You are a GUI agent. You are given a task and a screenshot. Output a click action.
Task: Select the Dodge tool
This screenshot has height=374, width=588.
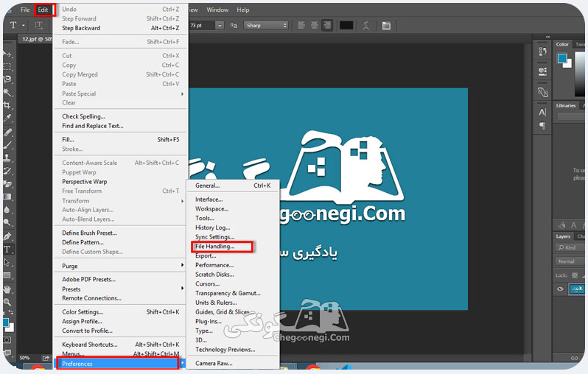point(7,222)
